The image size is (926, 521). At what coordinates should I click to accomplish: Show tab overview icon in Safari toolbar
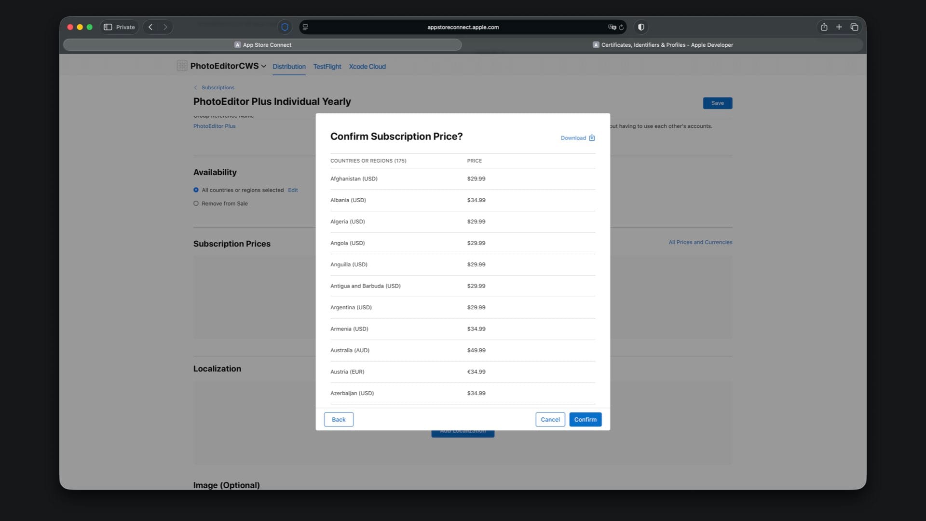(x=854, y=27)
